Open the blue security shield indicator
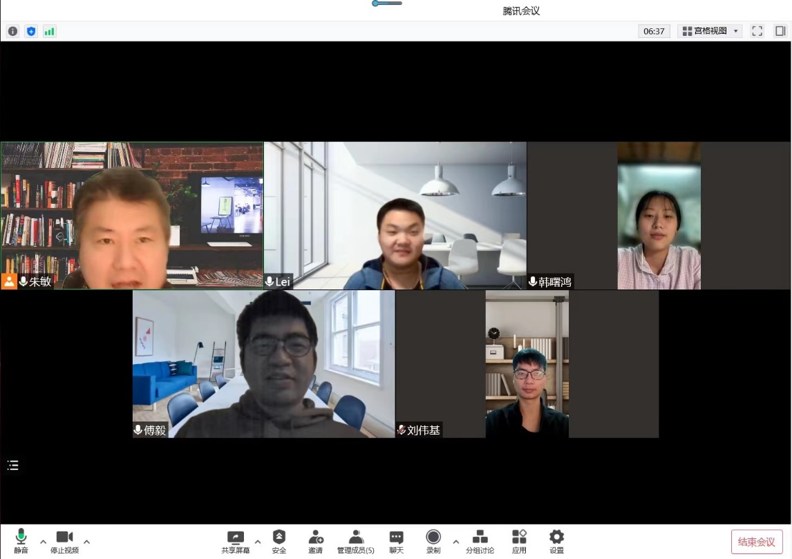This screenshot has height=559, width=792. (31, 31)
